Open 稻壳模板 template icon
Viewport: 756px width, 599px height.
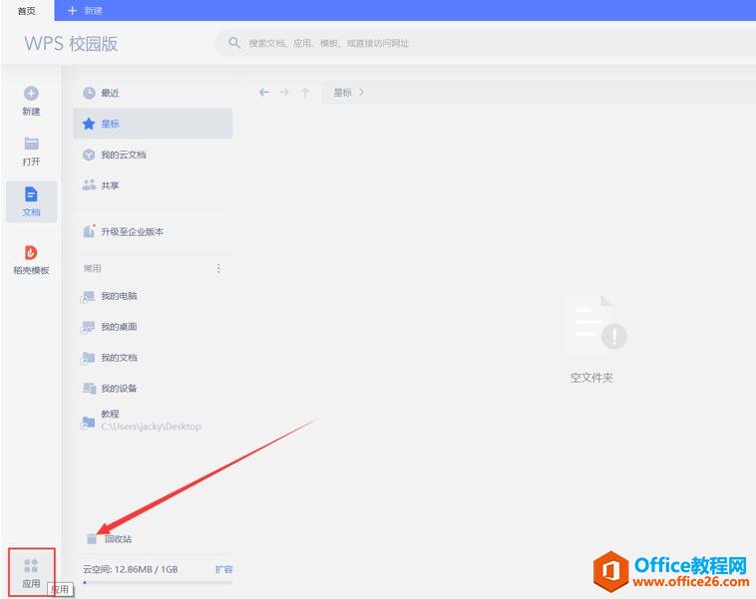pyautogui.click(x=31, y=252)
